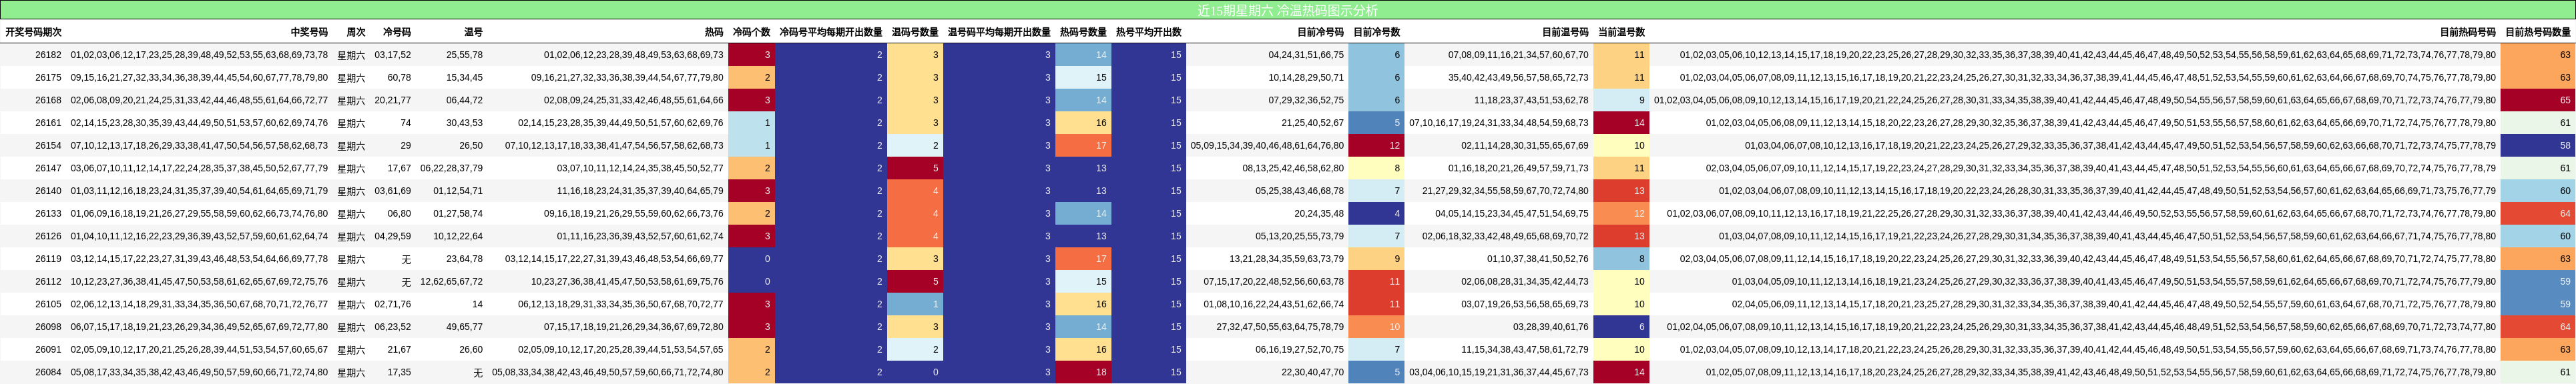
Task: Click period number 26147
Action: (x=48, y=168)
